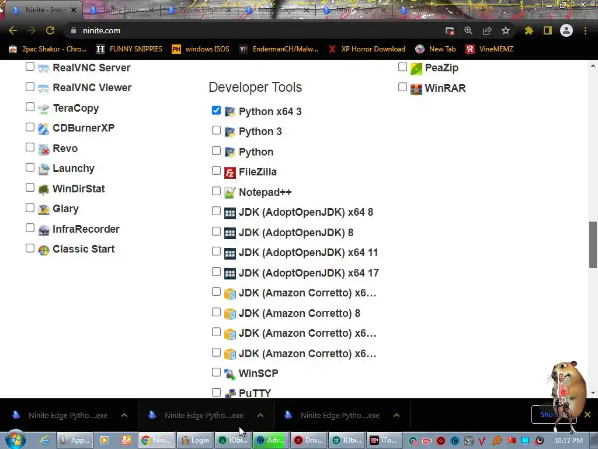Toggle the Chrome side panel icon
The height and width of the screenshot is (449, 598).
click(548, 30)
